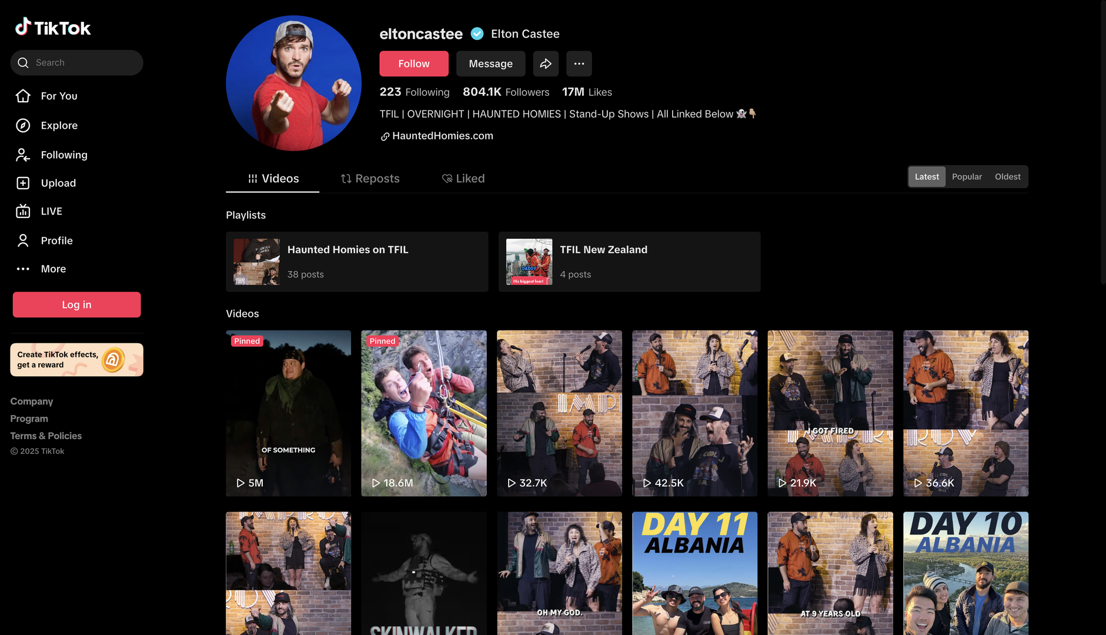
Task: Switch to the Reposts tab
Action: [370, 179]
